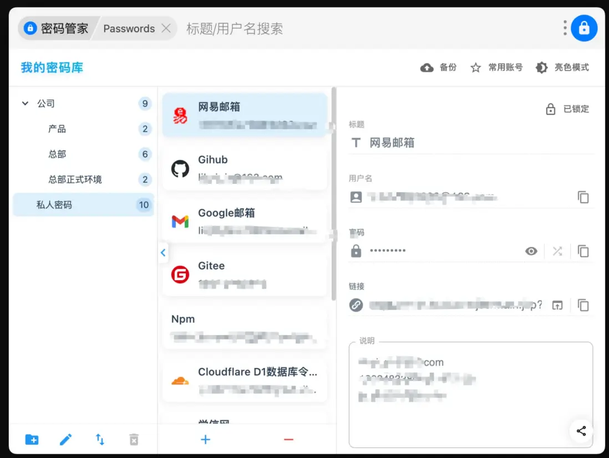Click 我的密码库 heading
Viewport: 609px width, 458px height.
52,68
